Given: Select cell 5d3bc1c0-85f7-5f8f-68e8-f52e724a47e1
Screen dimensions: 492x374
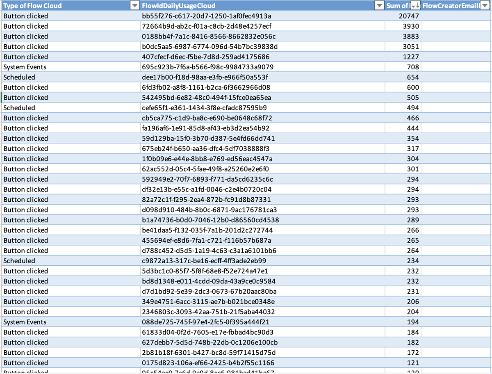Looking at the screenshot, I should [x=262, y=271].
